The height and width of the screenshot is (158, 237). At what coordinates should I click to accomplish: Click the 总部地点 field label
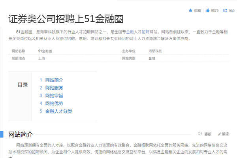pyautogui.click(x=19, y=58)
